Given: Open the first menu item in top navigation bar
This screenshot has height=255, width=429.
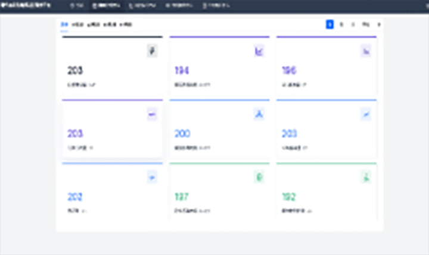Looking at the screenshot, I should pos(76,6).
